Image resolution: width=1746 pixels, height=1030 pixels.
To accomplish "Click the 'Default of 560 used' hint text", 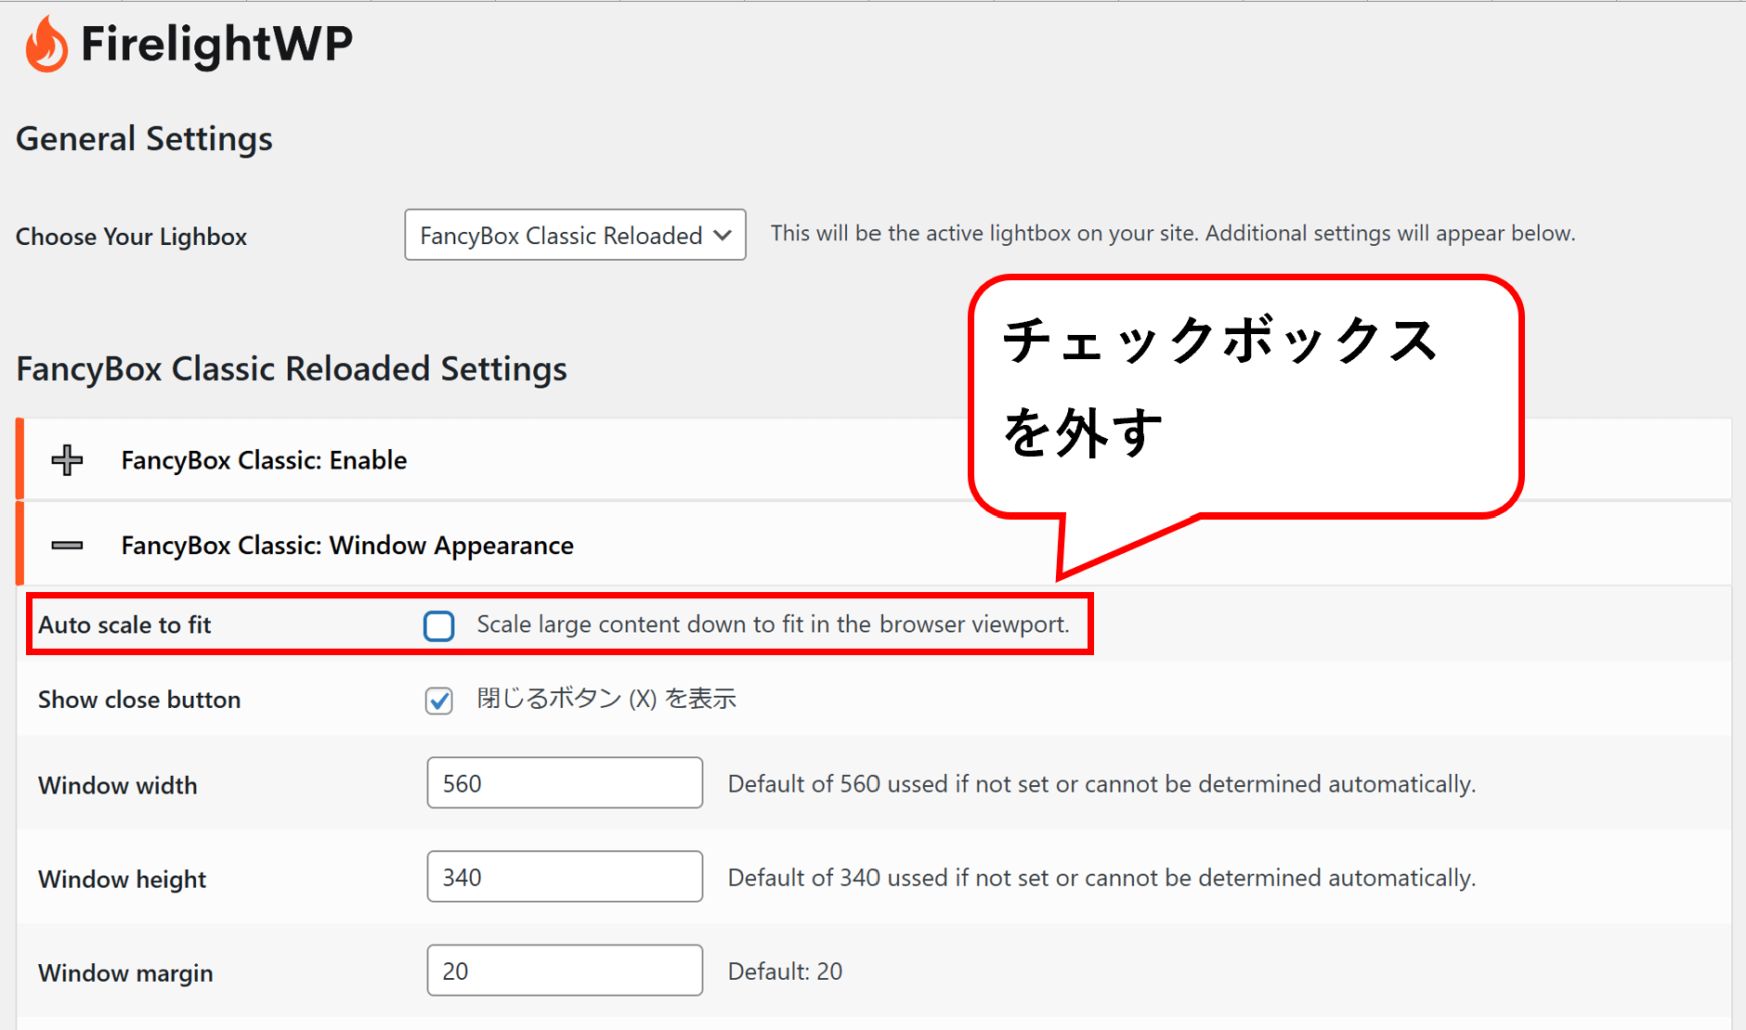I will coord(1101,784).
